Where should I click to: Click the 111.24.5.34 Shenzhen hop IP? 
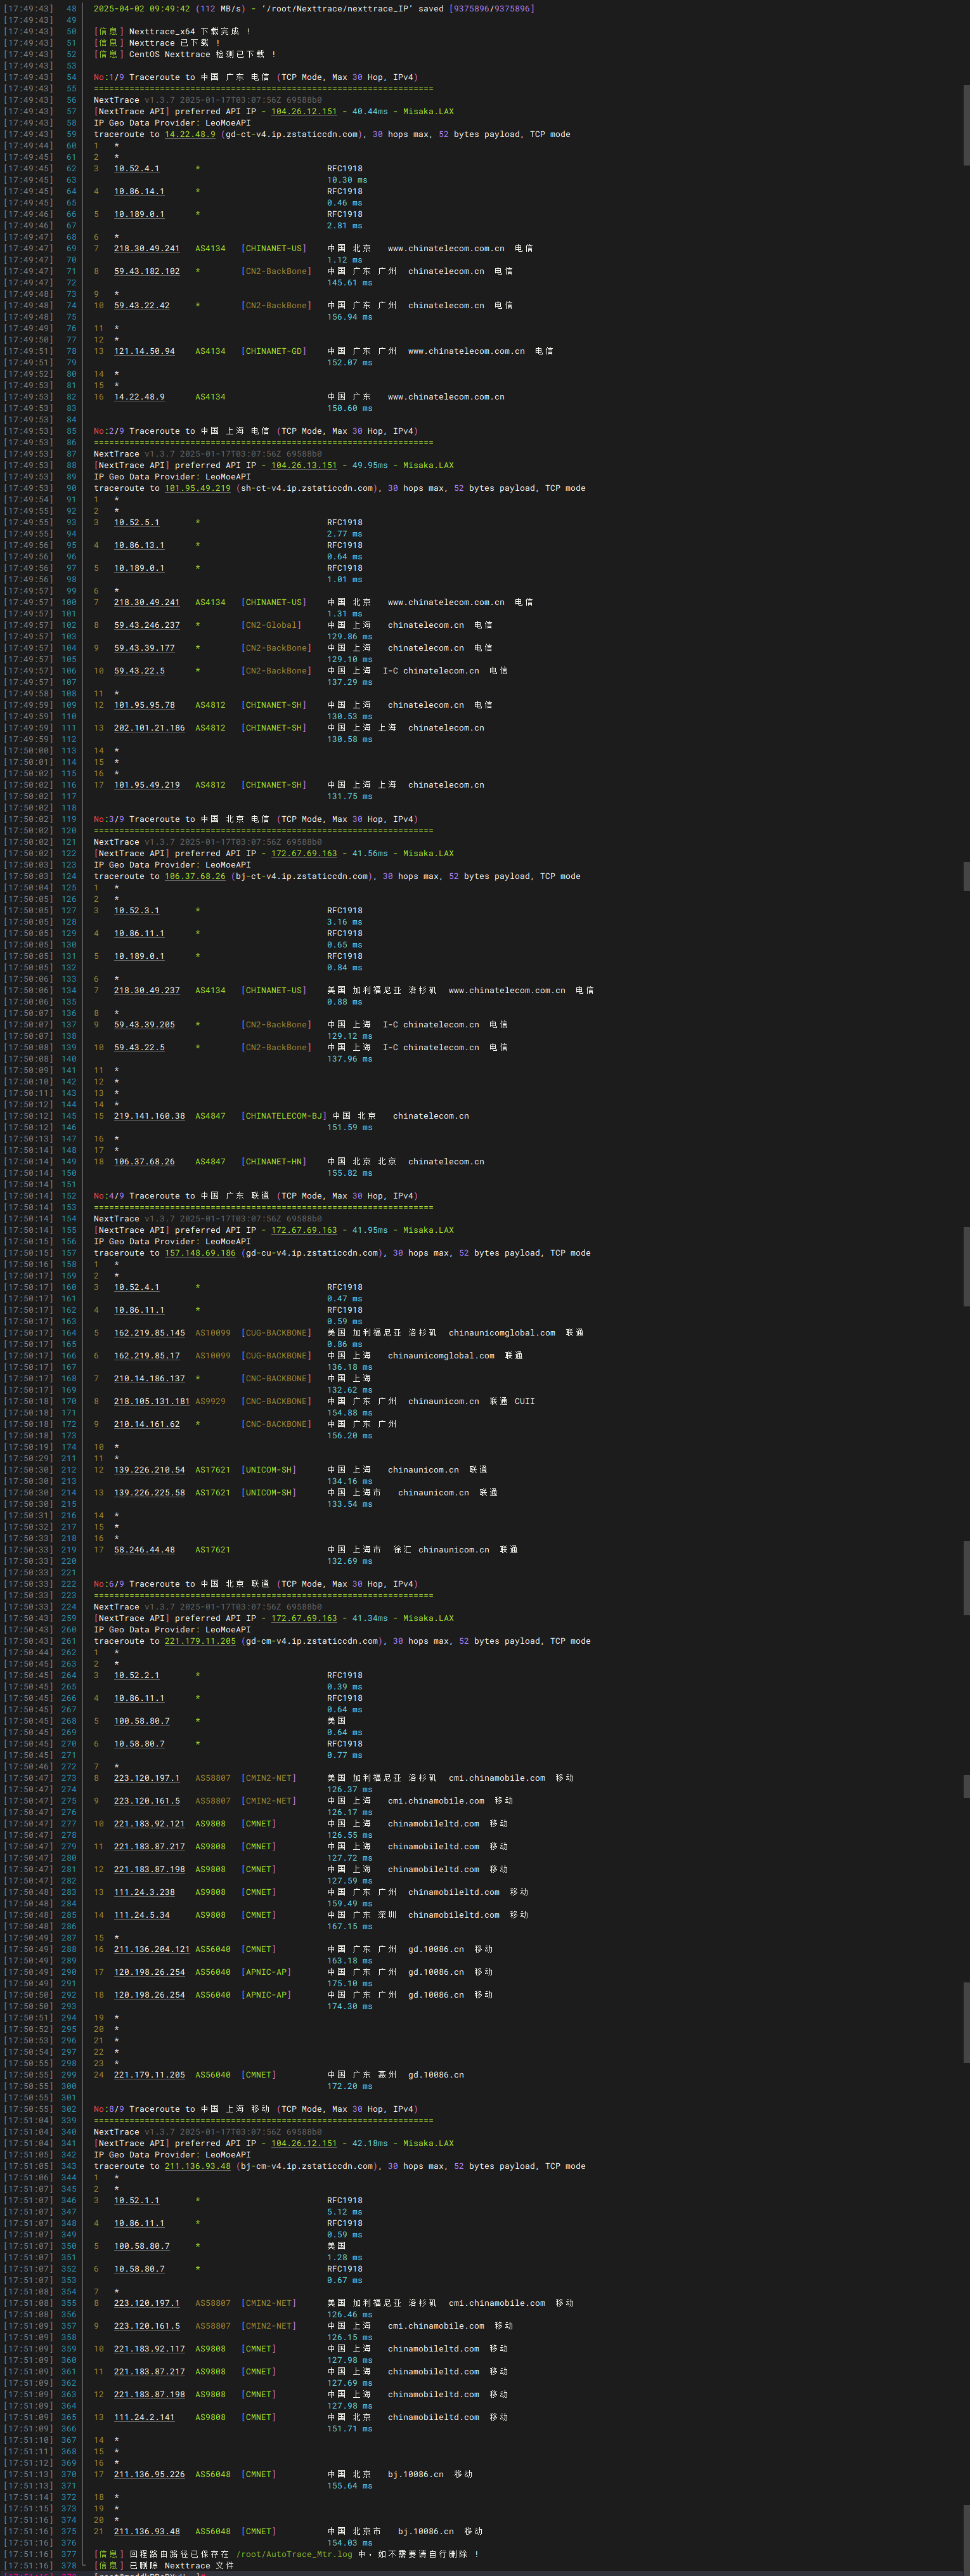[x=141, y=1915]
